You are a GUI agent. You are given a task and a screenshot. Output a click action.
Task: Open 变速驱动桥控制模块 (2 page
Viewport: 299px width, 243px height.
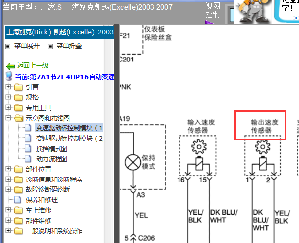click(69, 138)
